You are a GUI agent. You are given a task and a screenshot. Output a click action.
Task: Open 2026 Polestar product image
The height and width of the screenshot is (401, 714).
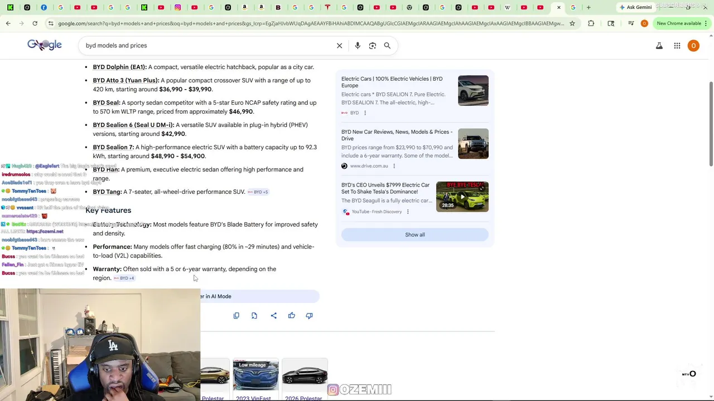305,375
